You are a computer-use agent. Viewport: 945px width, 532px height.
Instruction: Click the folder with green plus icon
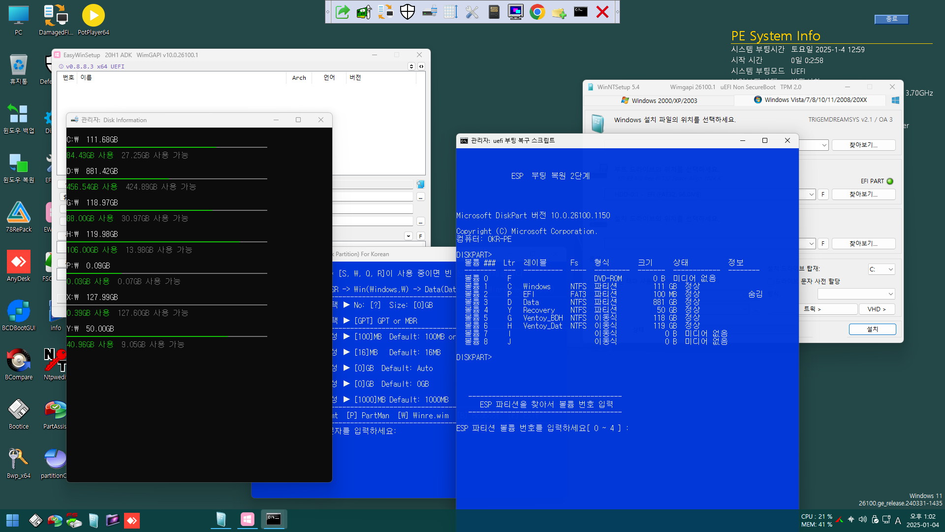pos(559,12)
